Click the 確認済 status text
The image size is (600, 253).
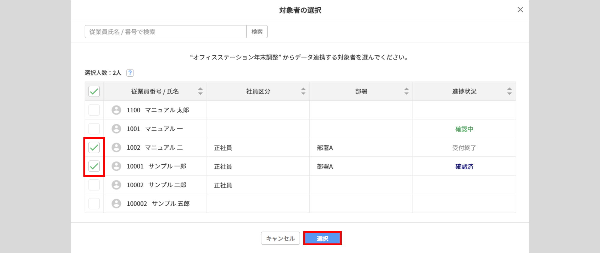464,166
